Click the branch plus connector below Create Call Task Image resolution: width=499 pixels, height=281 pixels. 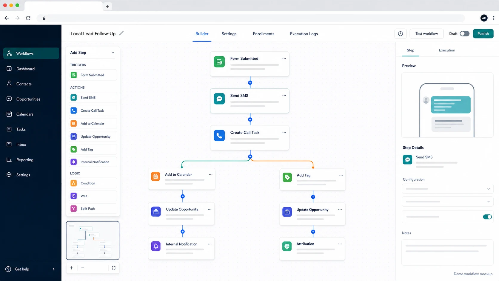point(250,156)
